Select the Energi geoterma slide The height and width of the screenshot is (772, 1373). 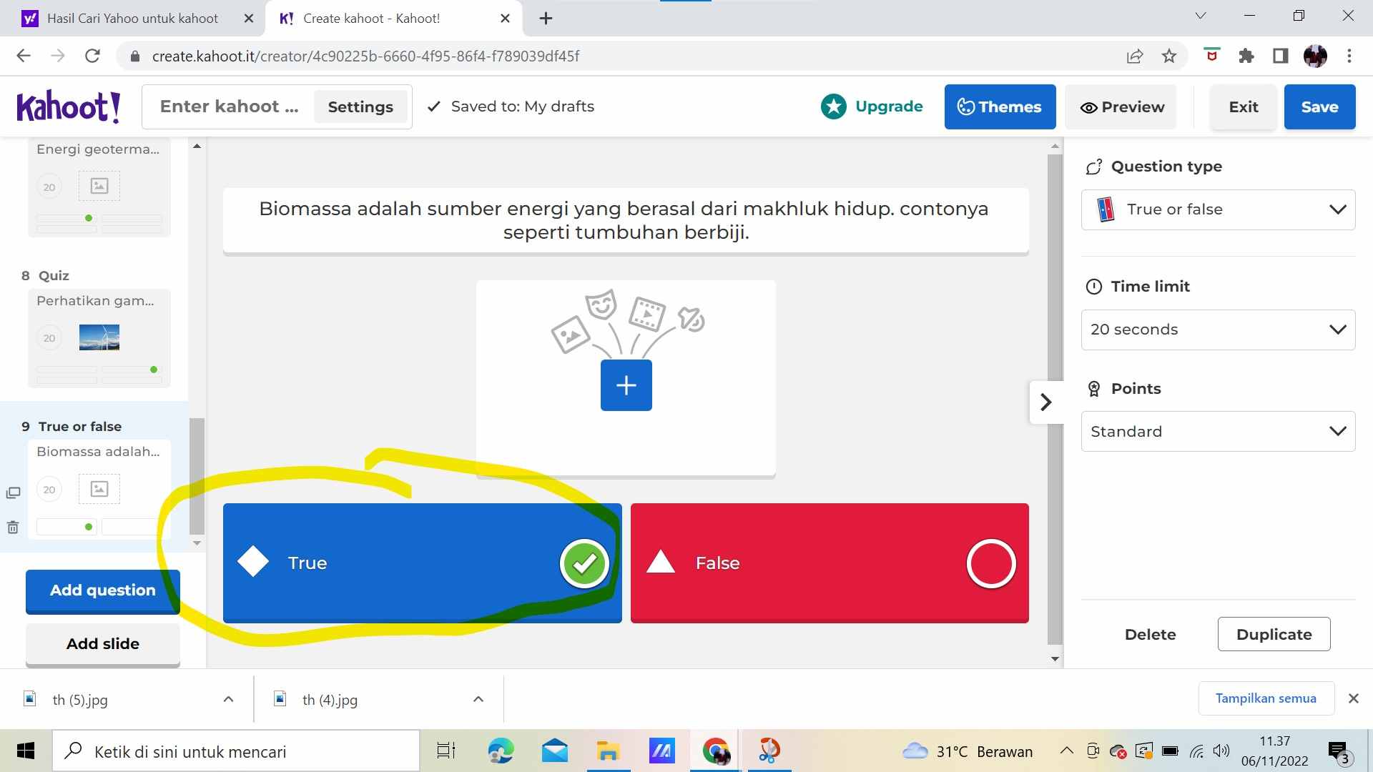99,187
